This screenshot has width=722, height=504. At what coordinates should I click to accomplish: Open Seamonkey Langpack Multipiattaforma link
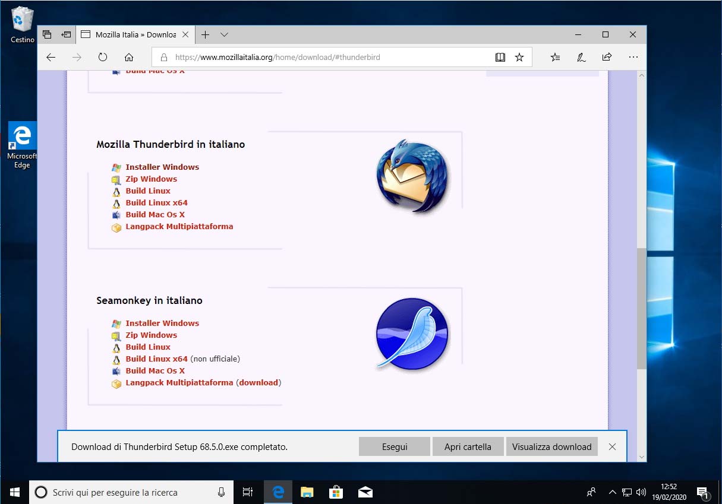179,382
